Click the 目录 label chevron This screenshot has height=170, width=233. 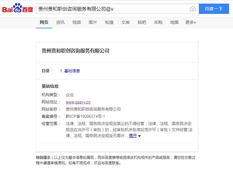coord(53,71)
